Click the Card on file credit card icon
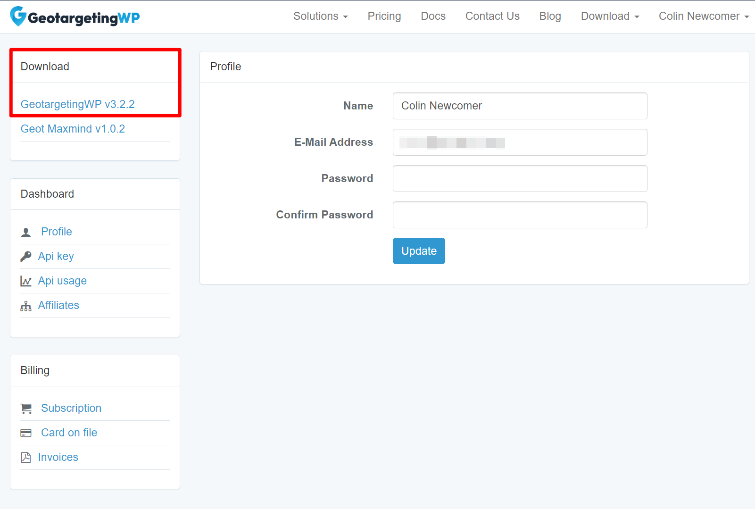755x509 pixels. [26, 433]
